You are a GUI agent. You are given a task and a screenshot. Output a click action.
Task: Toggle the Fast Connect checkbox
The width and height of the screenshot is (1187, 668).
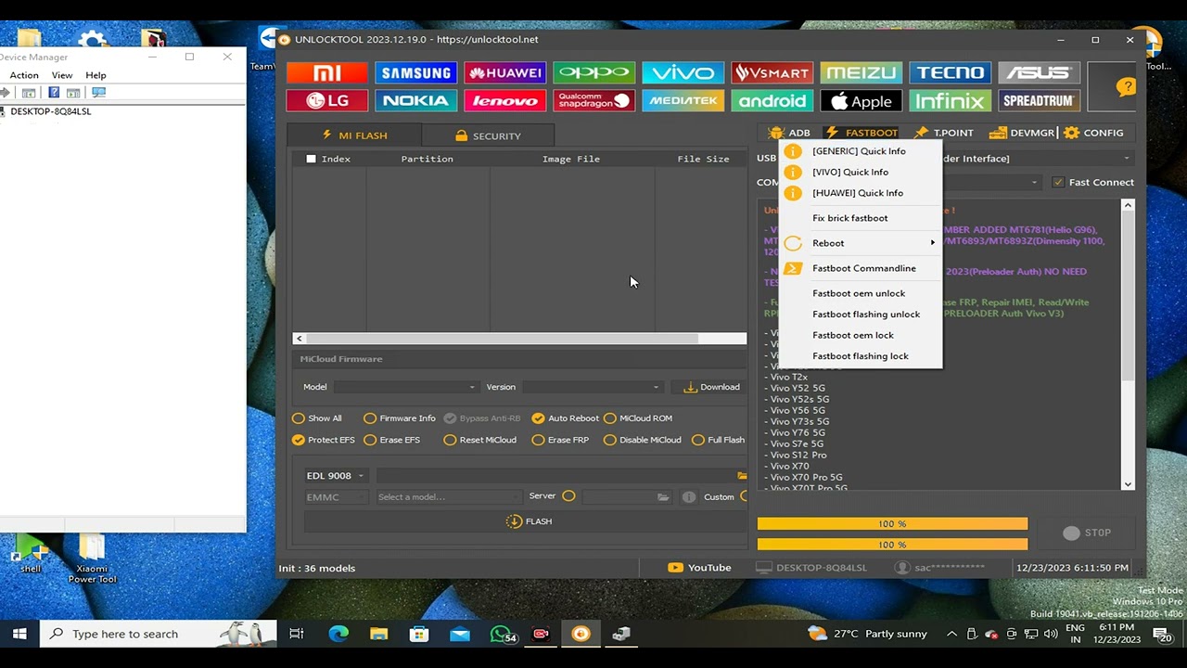pyautogui.click(x=1058, y=183)
